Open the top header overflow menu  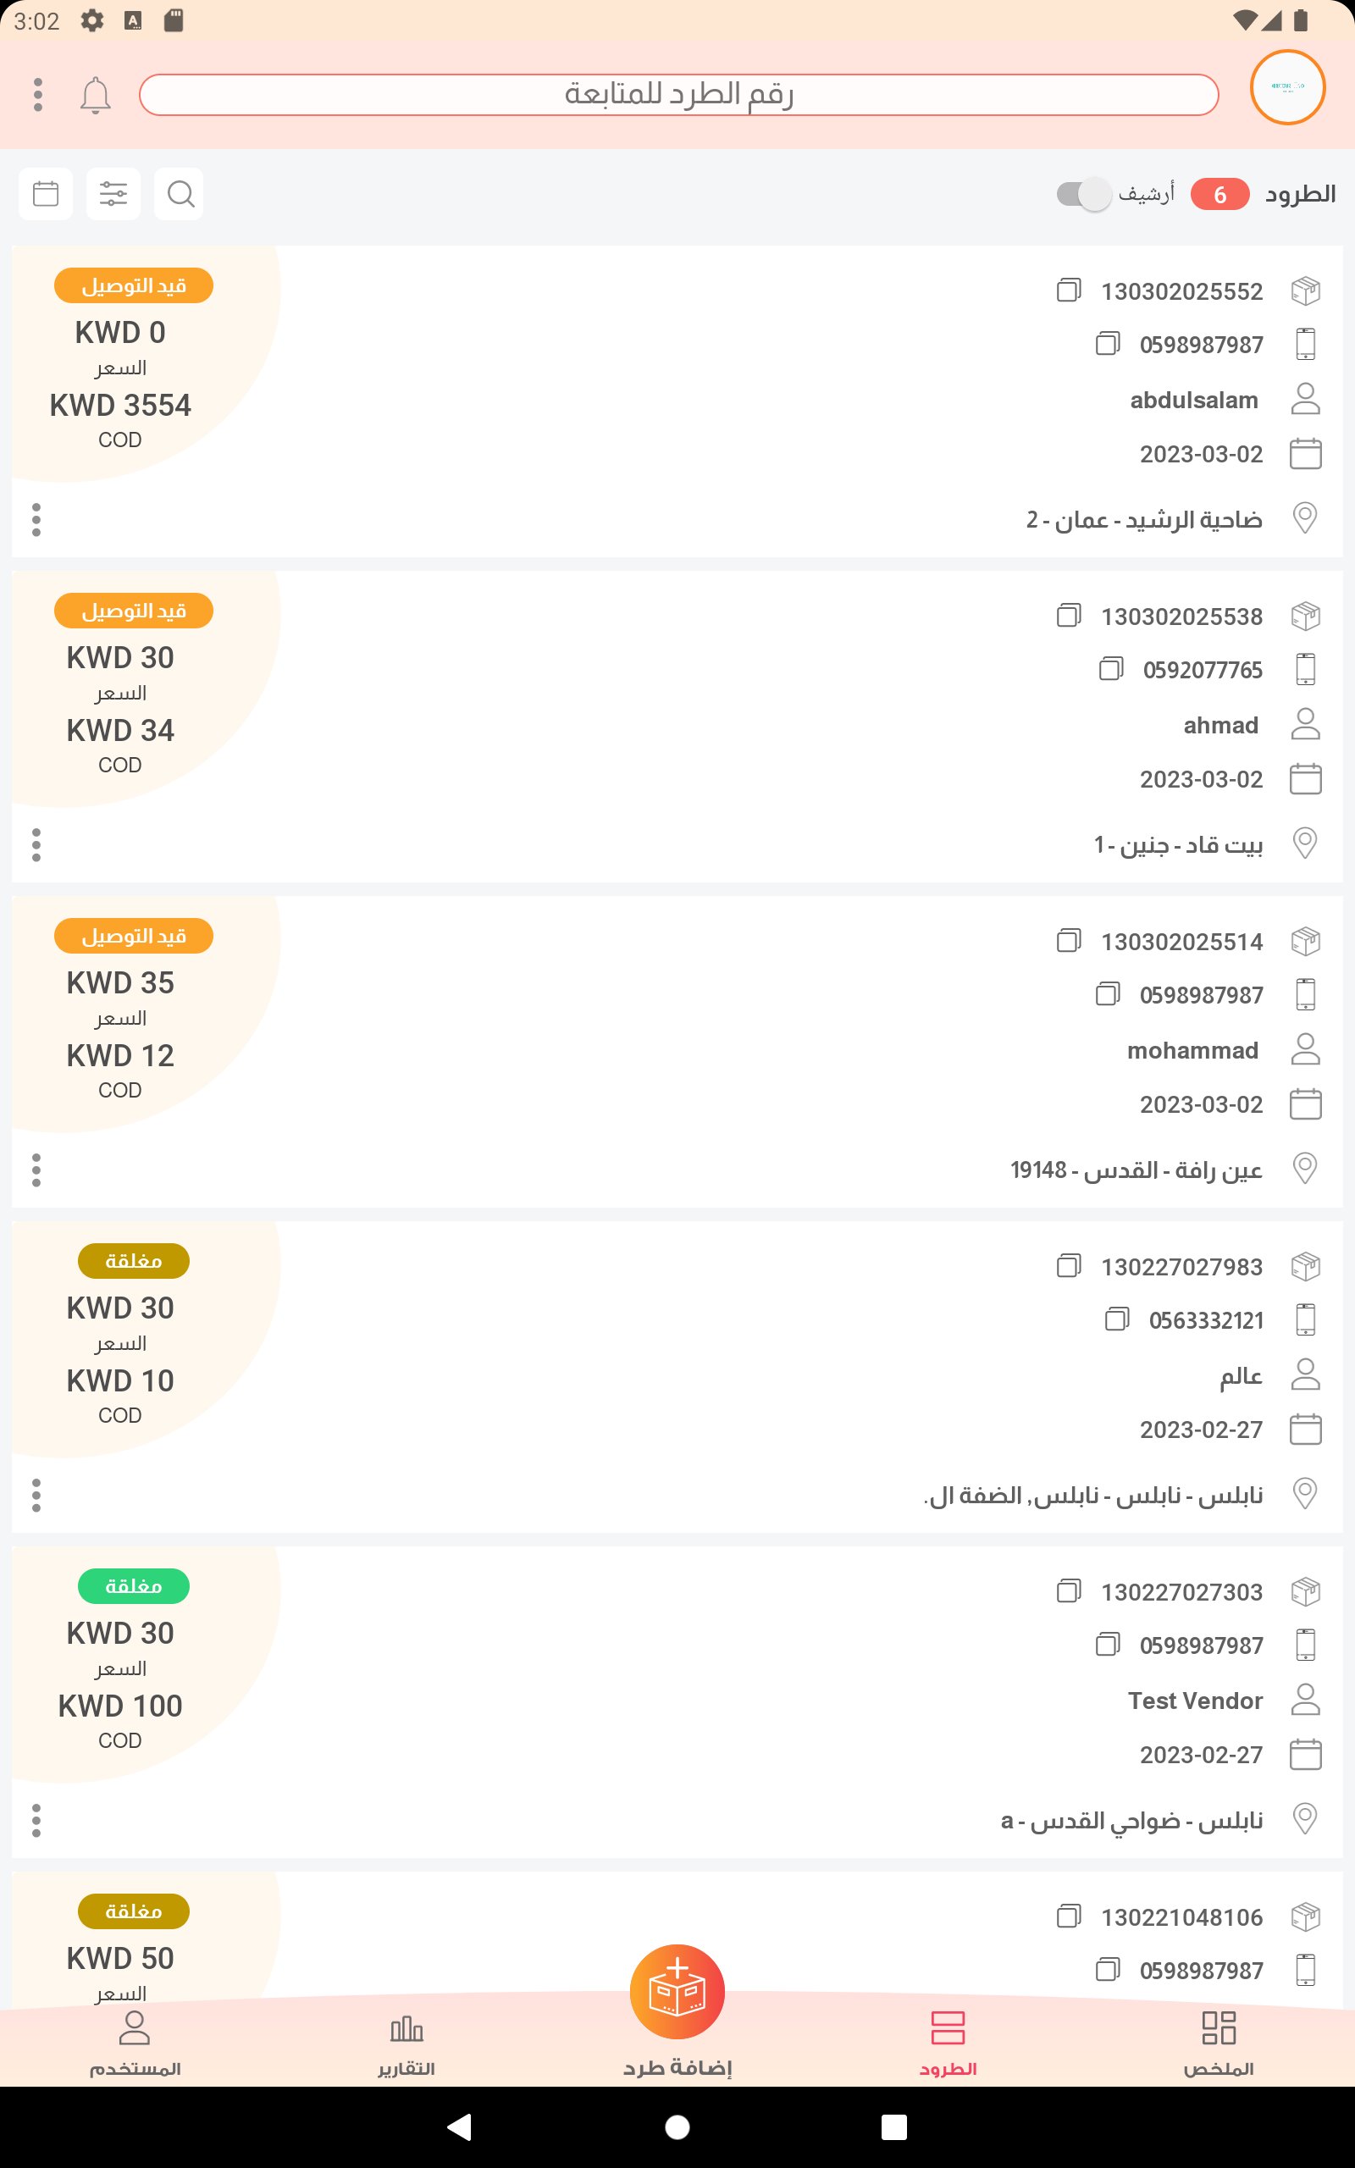pyautogui.click(x=37, y=95)
